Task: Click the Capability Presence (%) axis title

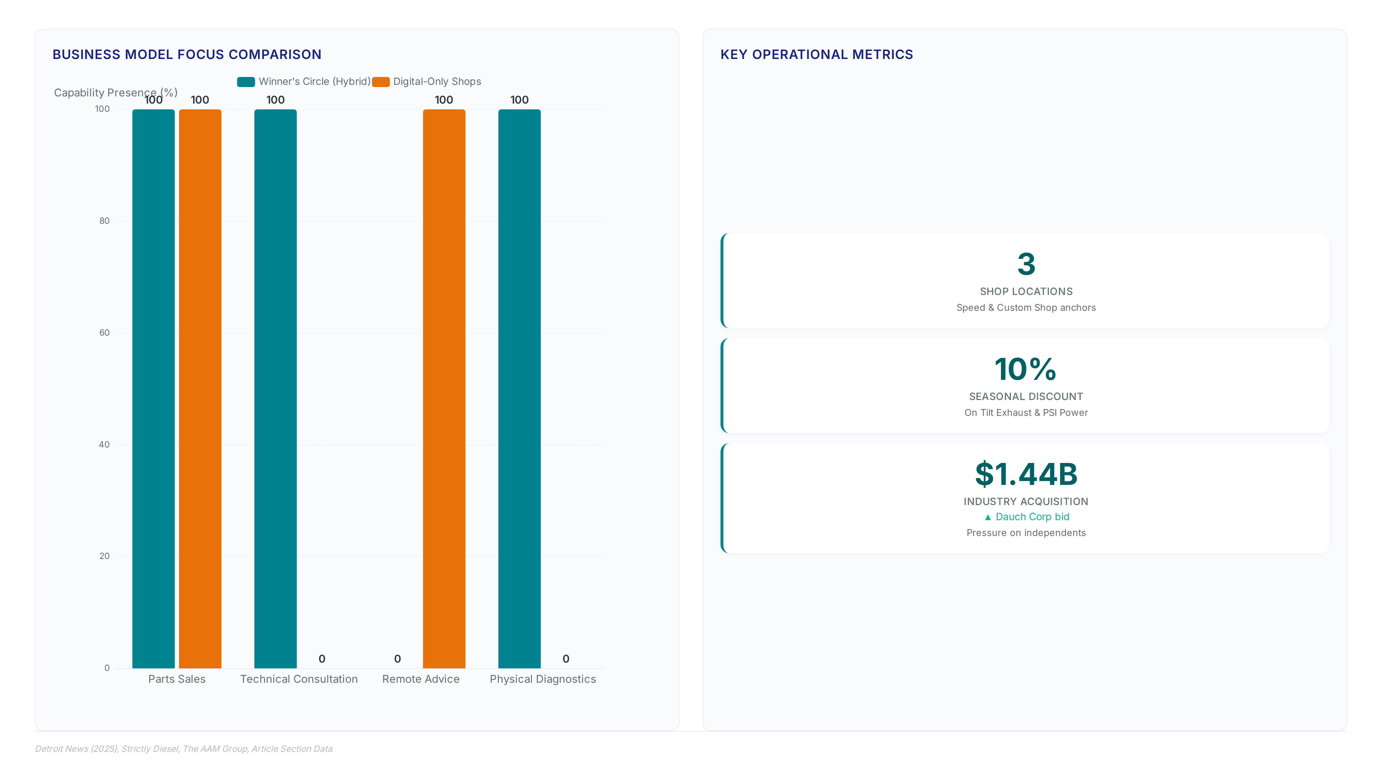Action: (x=116, y=93)
